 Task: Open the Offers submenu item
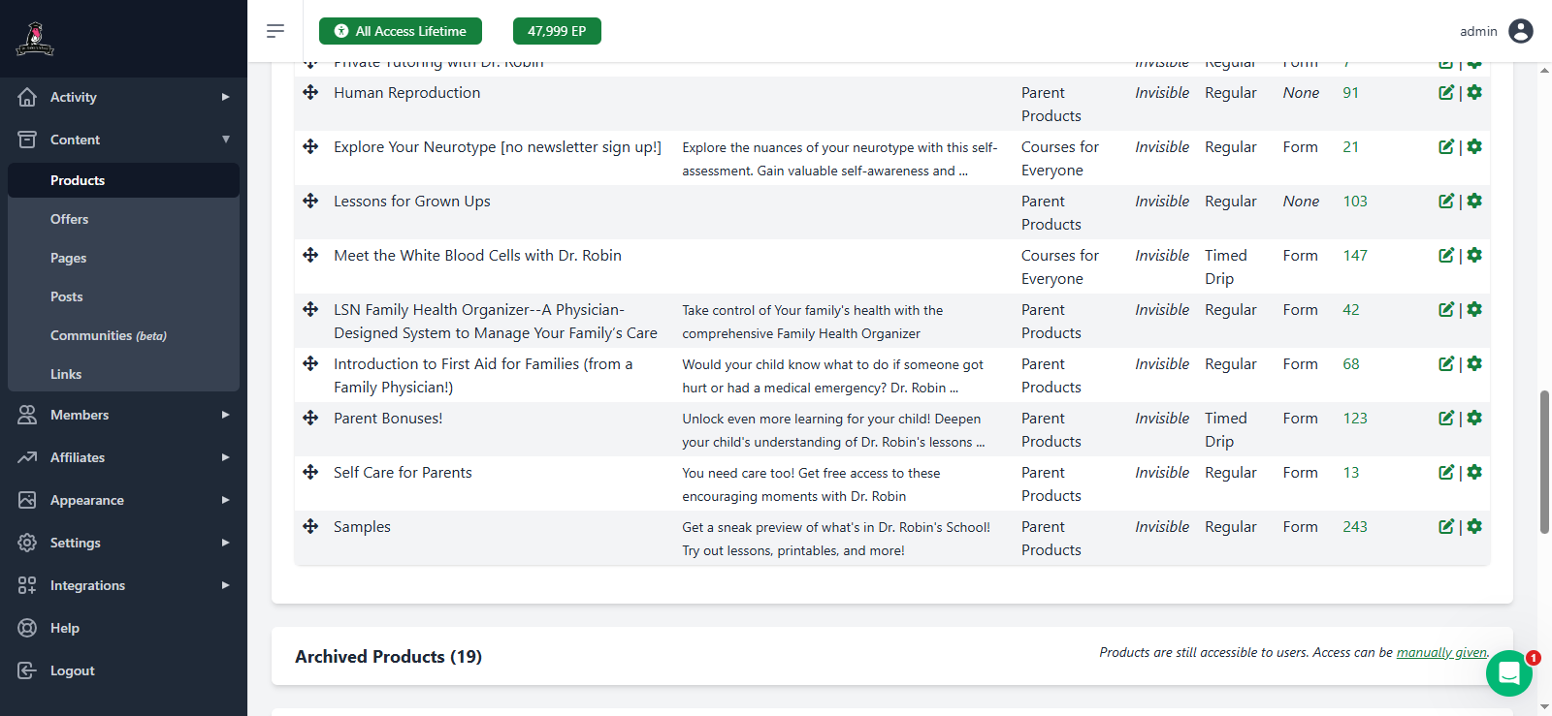70,219
